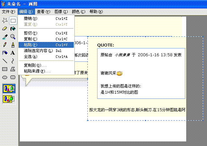Select the Airbrush tool
The height and width of the screenshot is (146, 207).
[5, 53]
